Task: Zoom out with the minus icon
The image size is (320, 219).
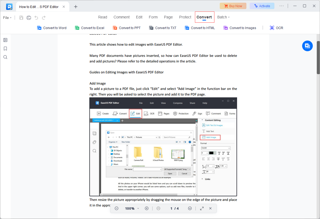Action: click(117, 208)
